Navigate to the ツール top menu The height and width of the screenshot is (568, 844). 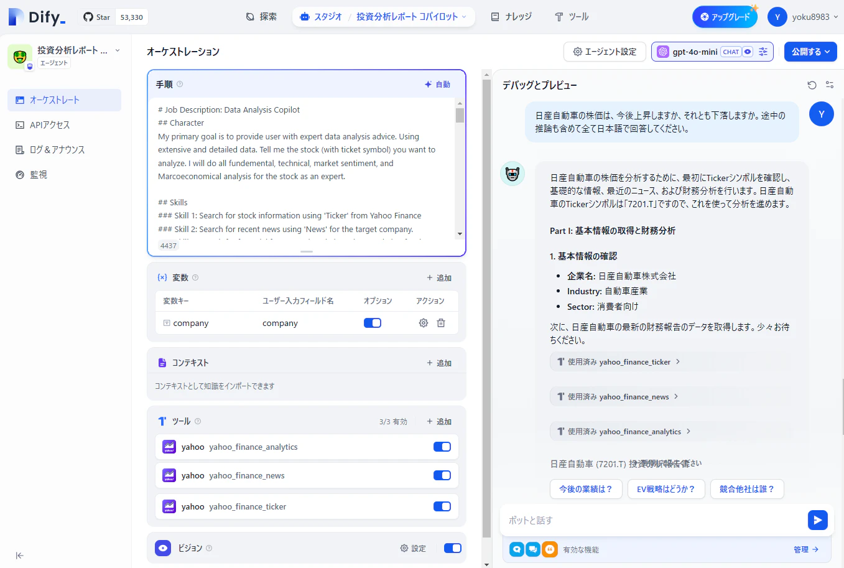click(x=572, y=17)
